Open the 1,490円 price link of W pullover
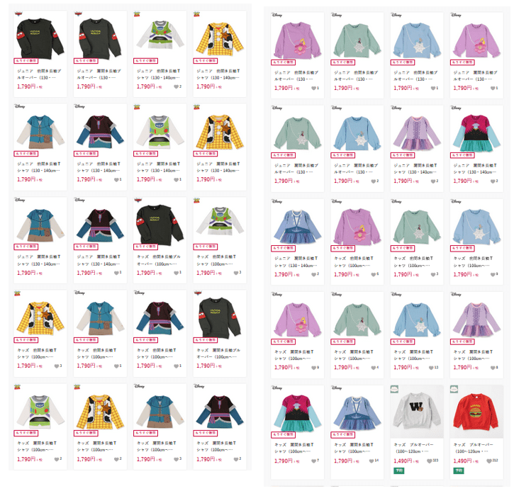 [x=403, y=461]
